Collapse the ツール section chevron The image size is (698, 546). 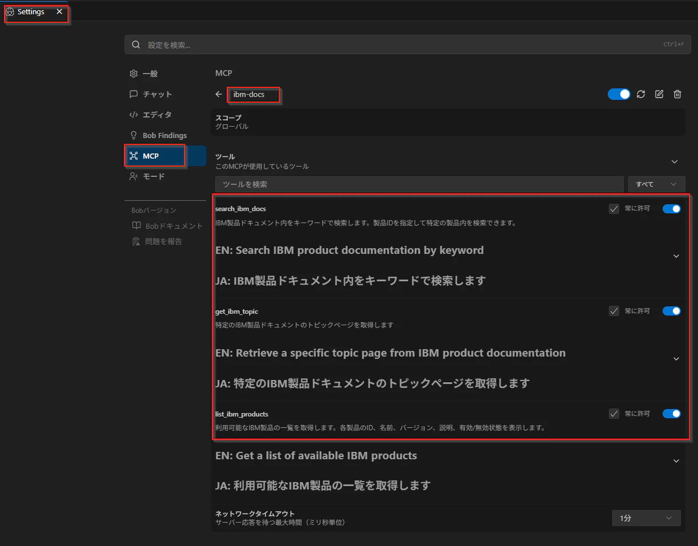675,161
